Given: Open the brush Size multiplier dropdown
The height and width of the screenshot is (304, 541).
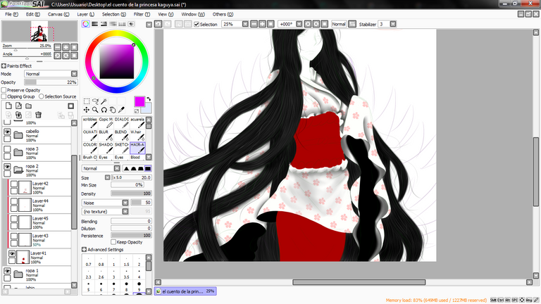Looking at the screenshot, I should 107,177.
